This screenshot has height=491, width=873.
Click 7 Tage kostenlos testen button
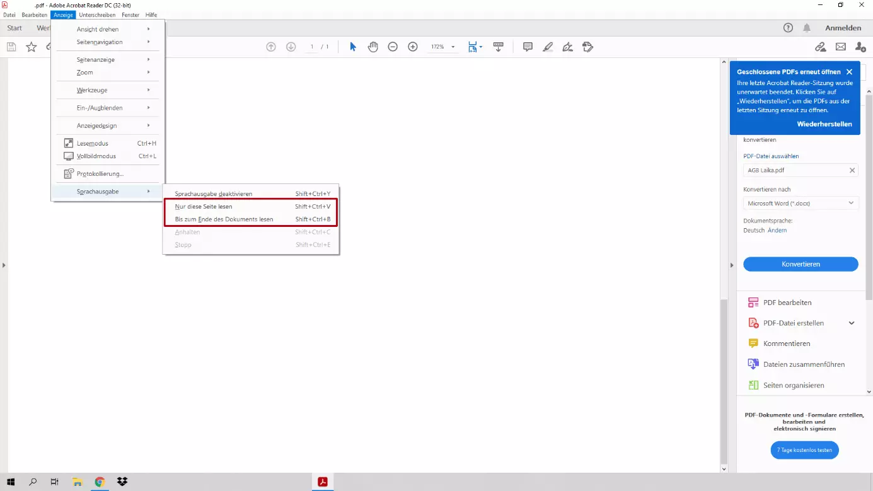pos(804,450)
